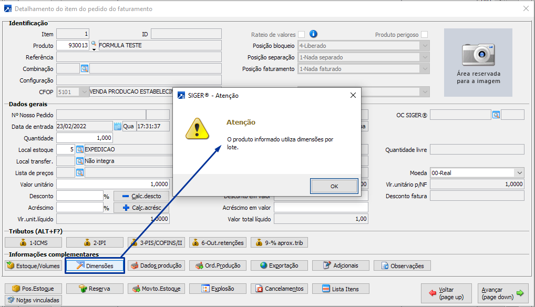This screenshot has height=307, width=535.
Task: Open Estoque/Volumes information
Action: coord(34,265)
